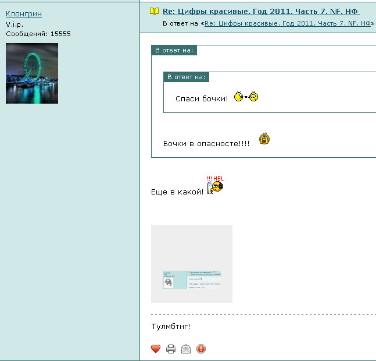
Task: Open Клонгрин user profile link
Action: pyautogui.click(x=24, y=14)
